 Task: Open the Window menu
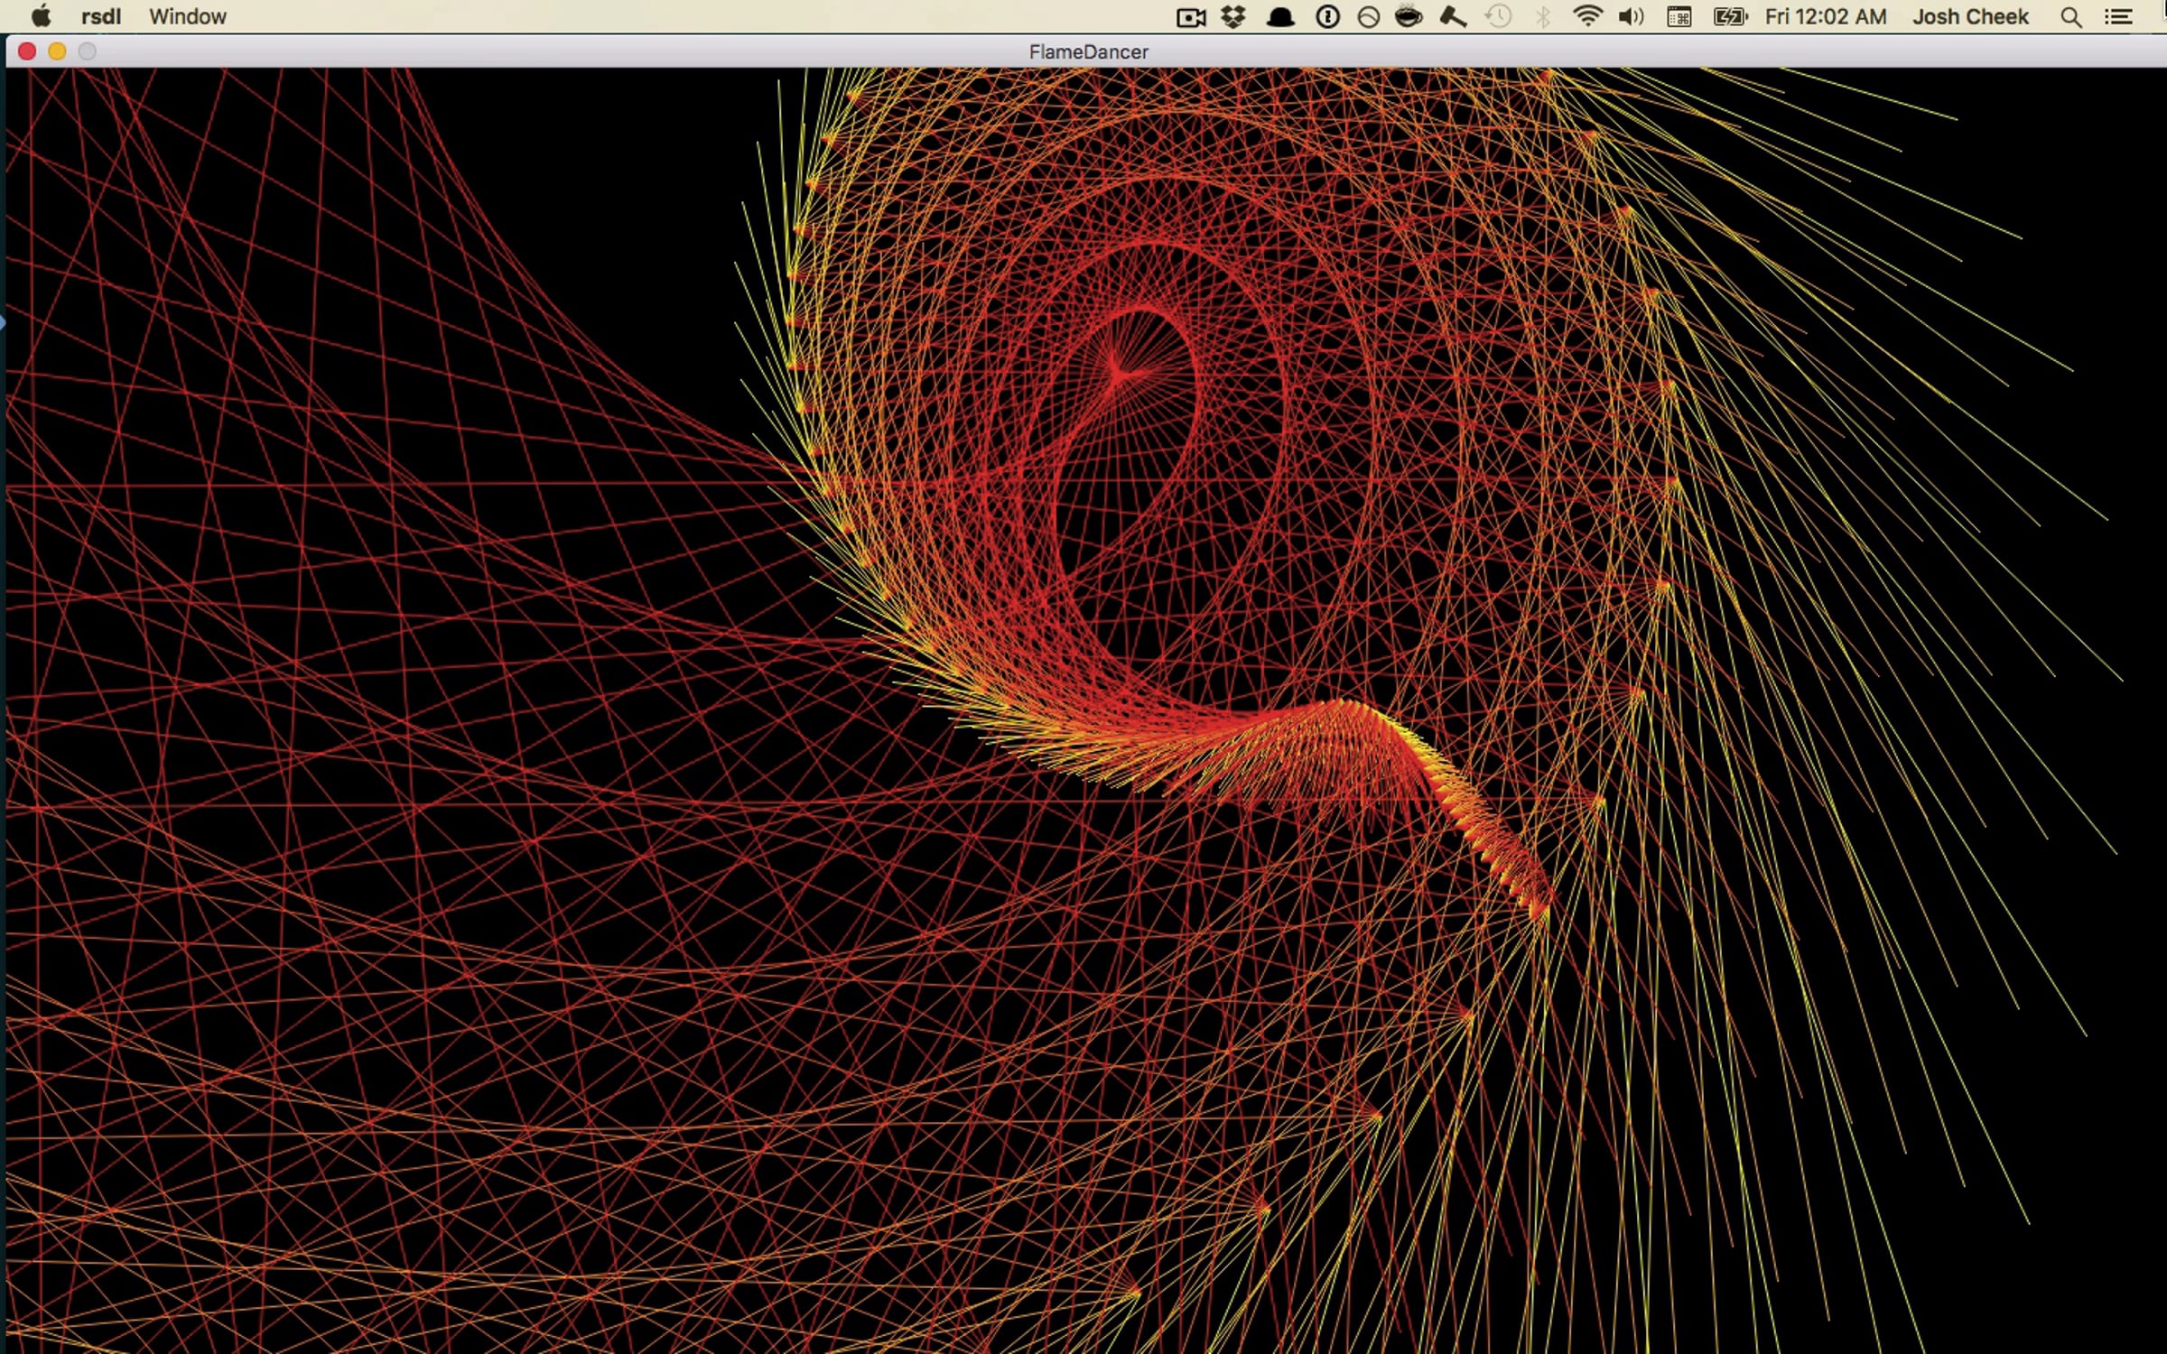(188, 17)
